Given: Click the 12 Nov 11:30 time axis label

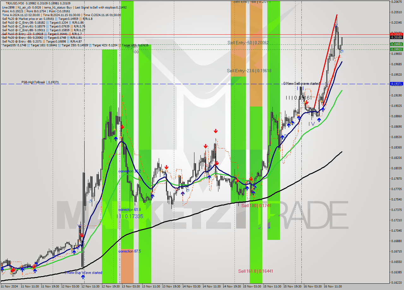Looking at the screenshot, I should pyautogui.click(x=91, y=287).
